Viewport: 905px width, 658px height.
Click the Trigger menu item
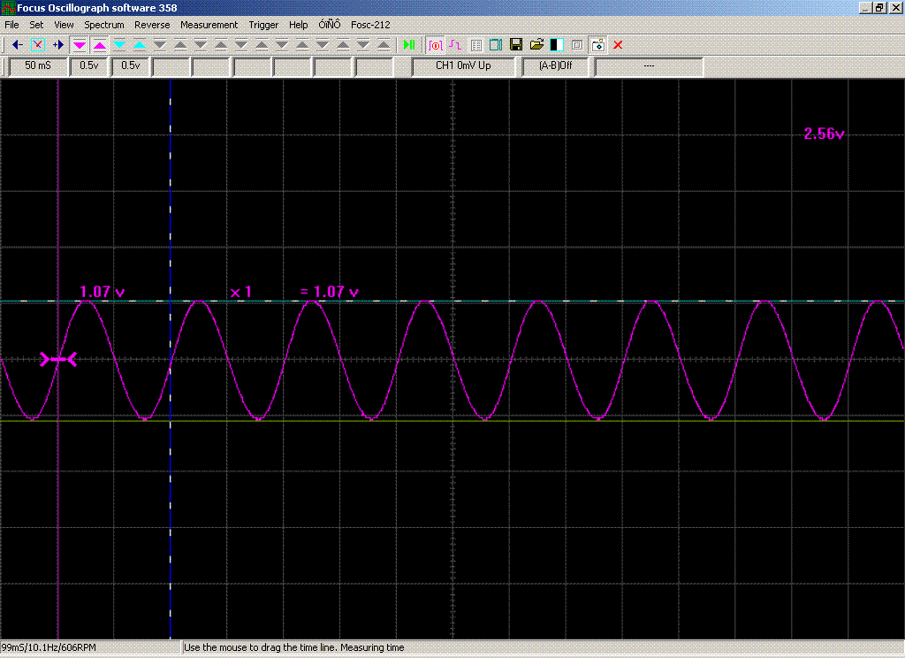pyautogui.click(x=263, y=25)
